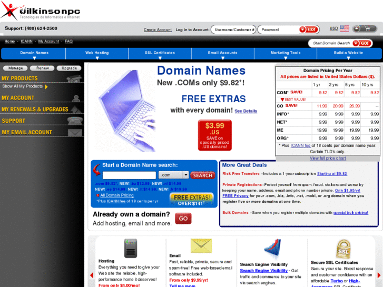The width and height of the screenshot is (383, 287).
Task: Click the SSL padlock icon
Action: 343,249
